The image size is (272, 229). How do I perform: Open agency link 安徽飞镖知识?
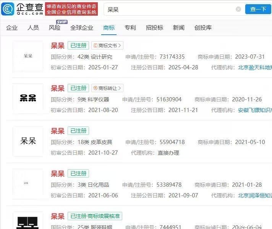255,110
